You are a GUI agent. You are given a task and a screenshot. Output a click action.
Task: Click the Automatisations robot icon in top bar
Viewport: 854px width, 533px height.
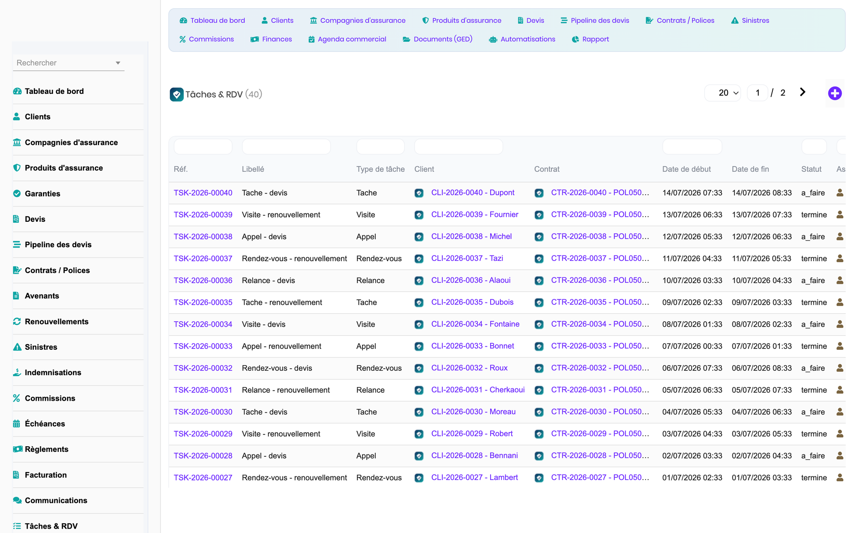tap(493, 39)
